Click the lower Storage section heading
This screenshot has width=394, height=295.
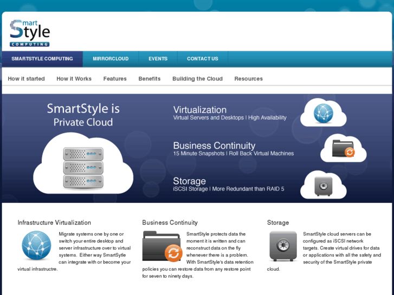click(x=278, y=222)
